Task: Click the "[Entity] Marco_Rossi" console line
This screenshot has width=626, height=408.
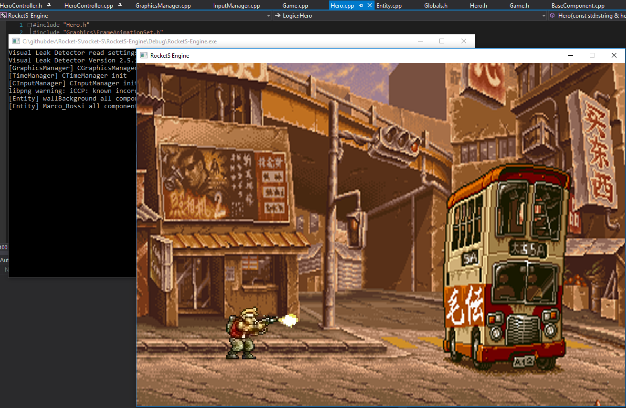Action: (x=73, y=106)
